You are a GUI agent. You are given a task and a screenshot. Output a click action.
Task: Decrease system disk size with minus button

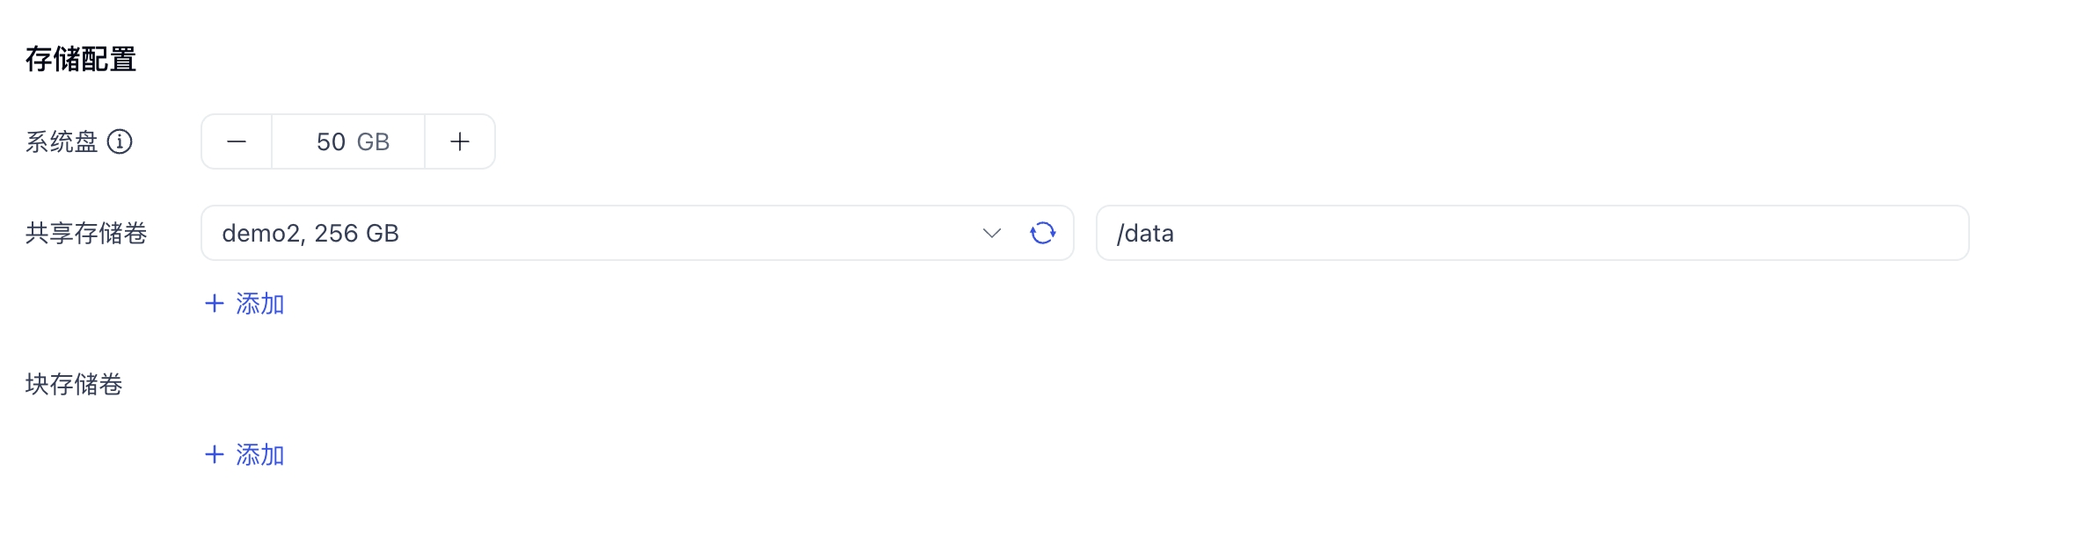pos(237,141)
